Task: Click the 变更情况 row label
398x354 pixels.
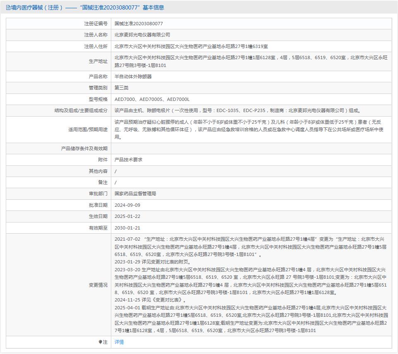Action: (98, 285)
